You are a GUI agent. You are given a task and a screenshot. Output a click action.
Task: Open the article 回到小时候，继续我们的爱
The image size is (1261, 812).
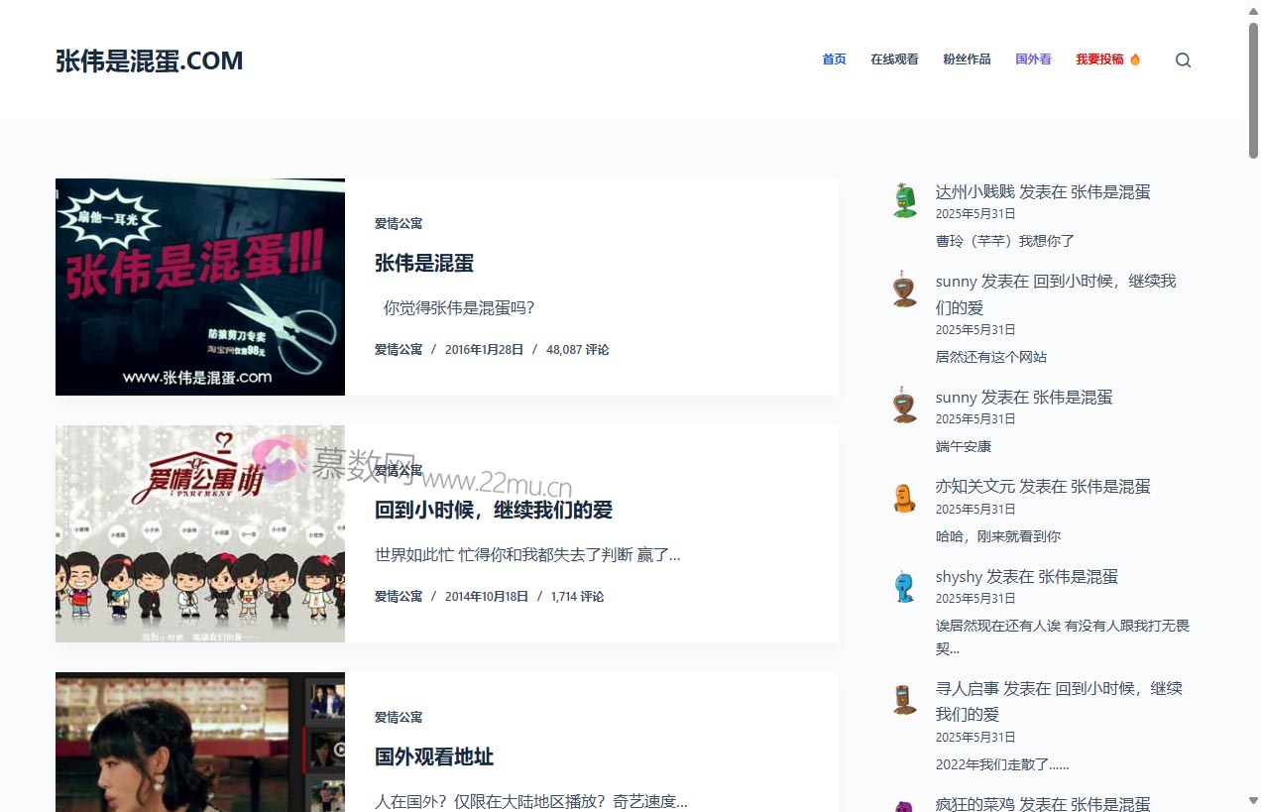click(493, 510)
